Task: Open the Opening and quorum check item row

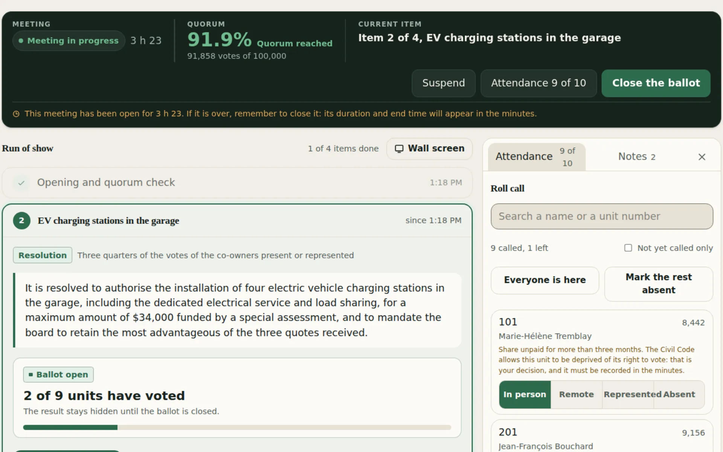Action: (237, 183)
